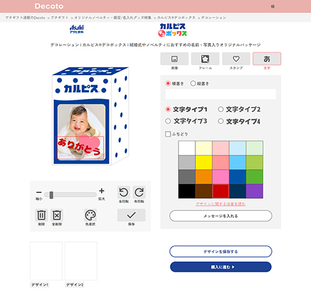Screen dimensions: 311x308
Task: Pick the sky blue color swatch
Action: (x=238, y=162)
